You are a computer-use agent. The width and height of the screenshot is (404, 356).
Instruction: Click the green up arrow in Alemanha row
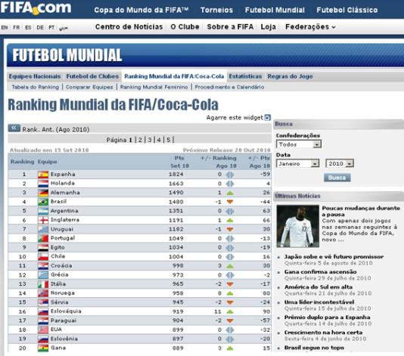pos(230,193)
